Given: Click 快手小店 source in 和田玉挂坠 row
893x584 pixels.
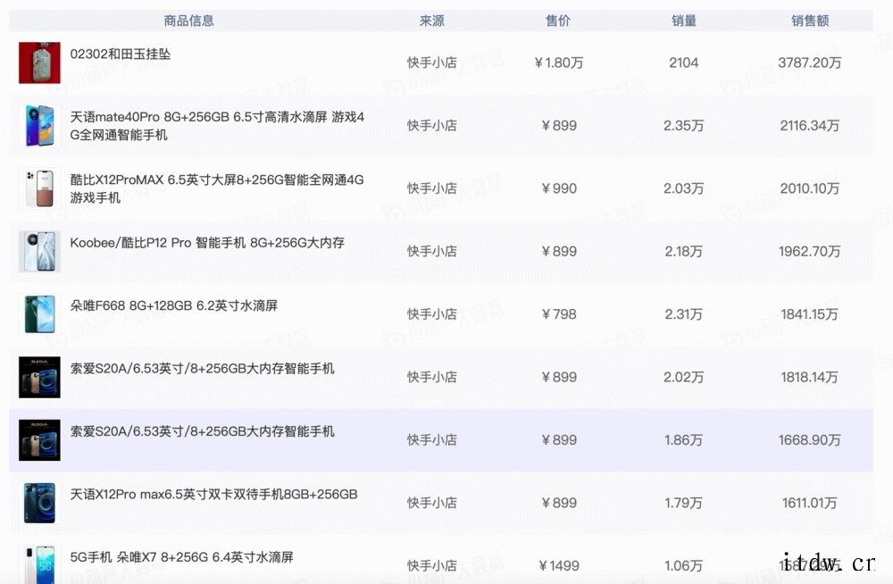Looking at the screenshot, I should tap(431, 63).
